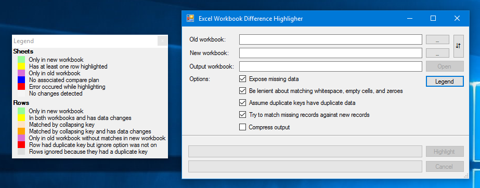This screenshot has width=480, height=188.
Task: Swap old and new workbooks with the arrows button
Action: 458,46
